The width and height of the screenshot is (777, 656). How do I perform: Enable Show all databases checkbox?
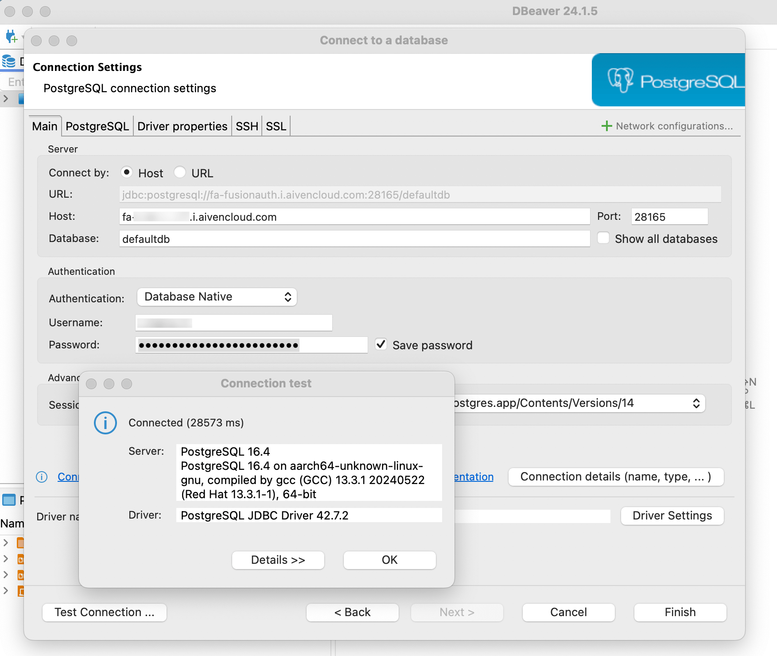[x=603, y=238]
